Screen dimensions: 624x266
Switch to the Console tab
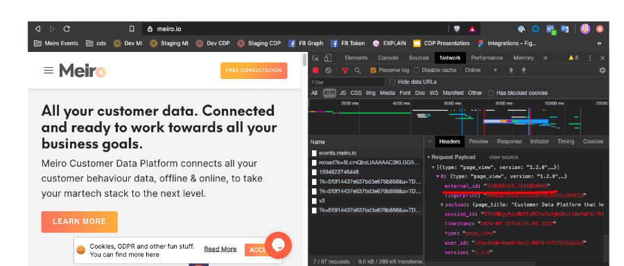click(388, 58)
